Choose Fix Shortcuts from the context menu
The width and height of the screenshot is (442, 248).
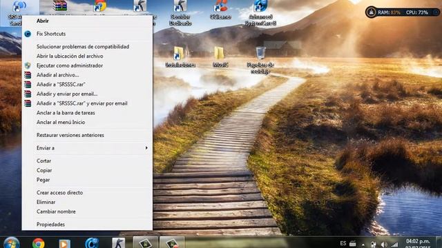point(87,34)
